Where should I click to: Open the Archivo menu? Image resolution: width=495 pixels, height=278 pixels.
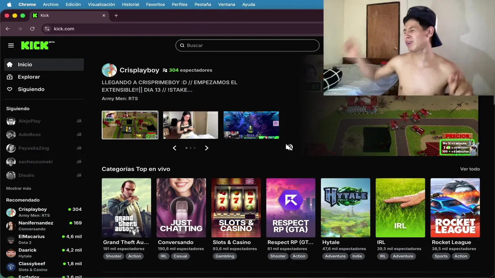(x=51, y=4)
